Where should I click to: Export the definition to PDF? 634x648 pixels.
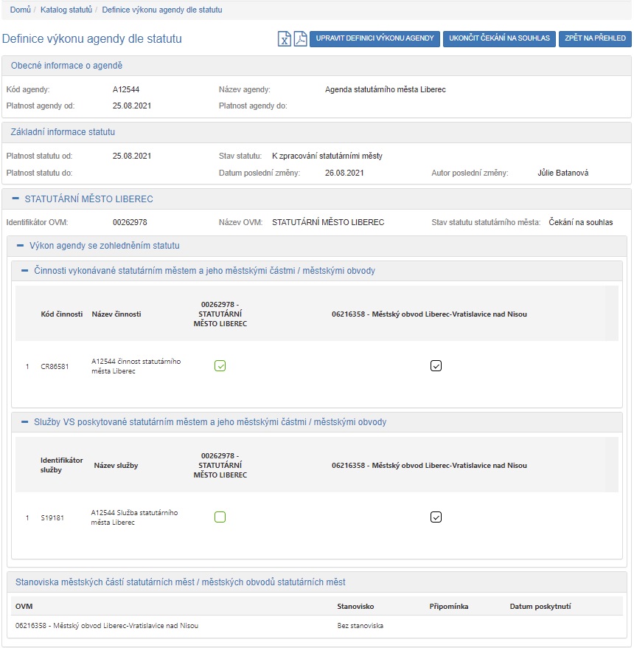[x=300, y=39]
